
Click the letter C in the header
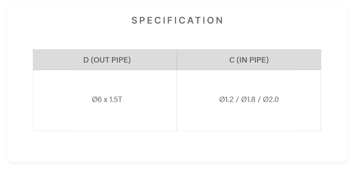tap(232, 60)
